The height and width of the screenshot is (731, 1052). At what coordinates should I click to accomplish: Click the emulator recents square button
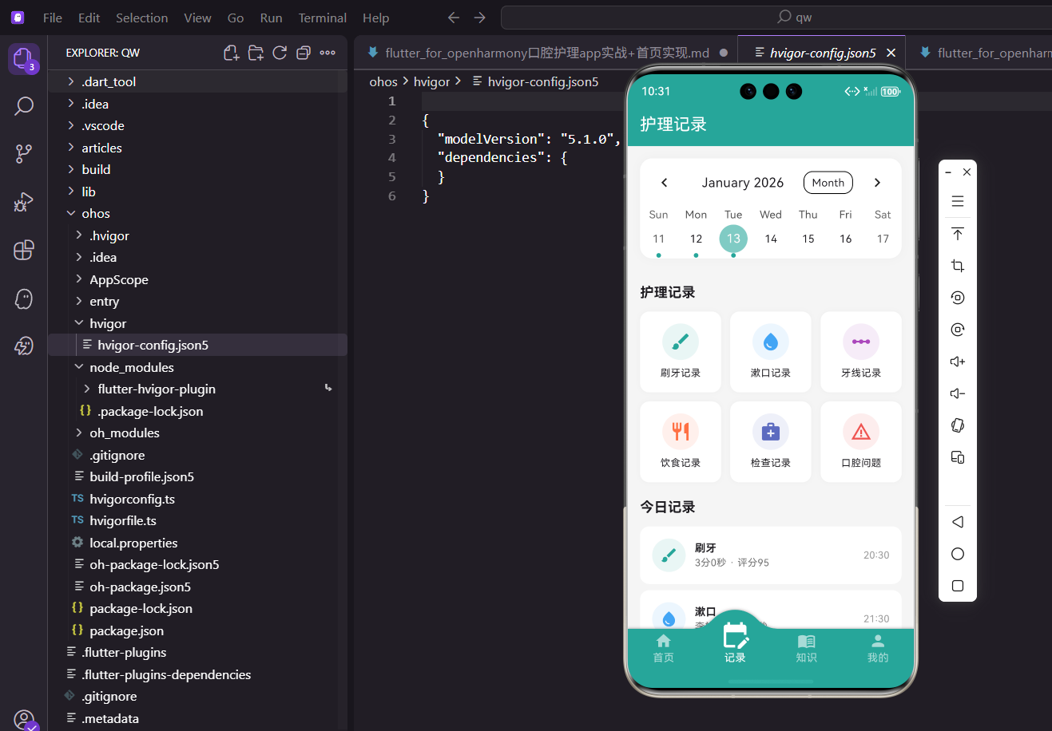958,586
